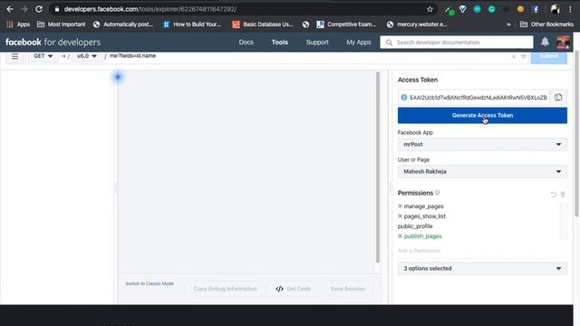The image size is (580, 326).
Task: Open the Competitive Exam bookmark
Action: tap(346, 24)
